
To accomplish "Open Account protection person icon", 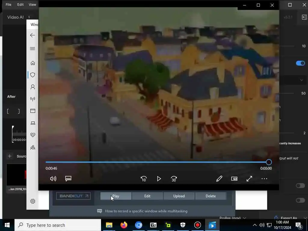I will (32, 87).
